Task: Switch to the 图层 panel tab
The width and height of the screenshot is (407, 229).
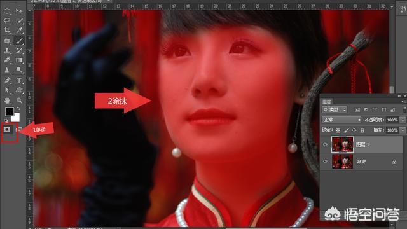Action: [x=327, y=102]
